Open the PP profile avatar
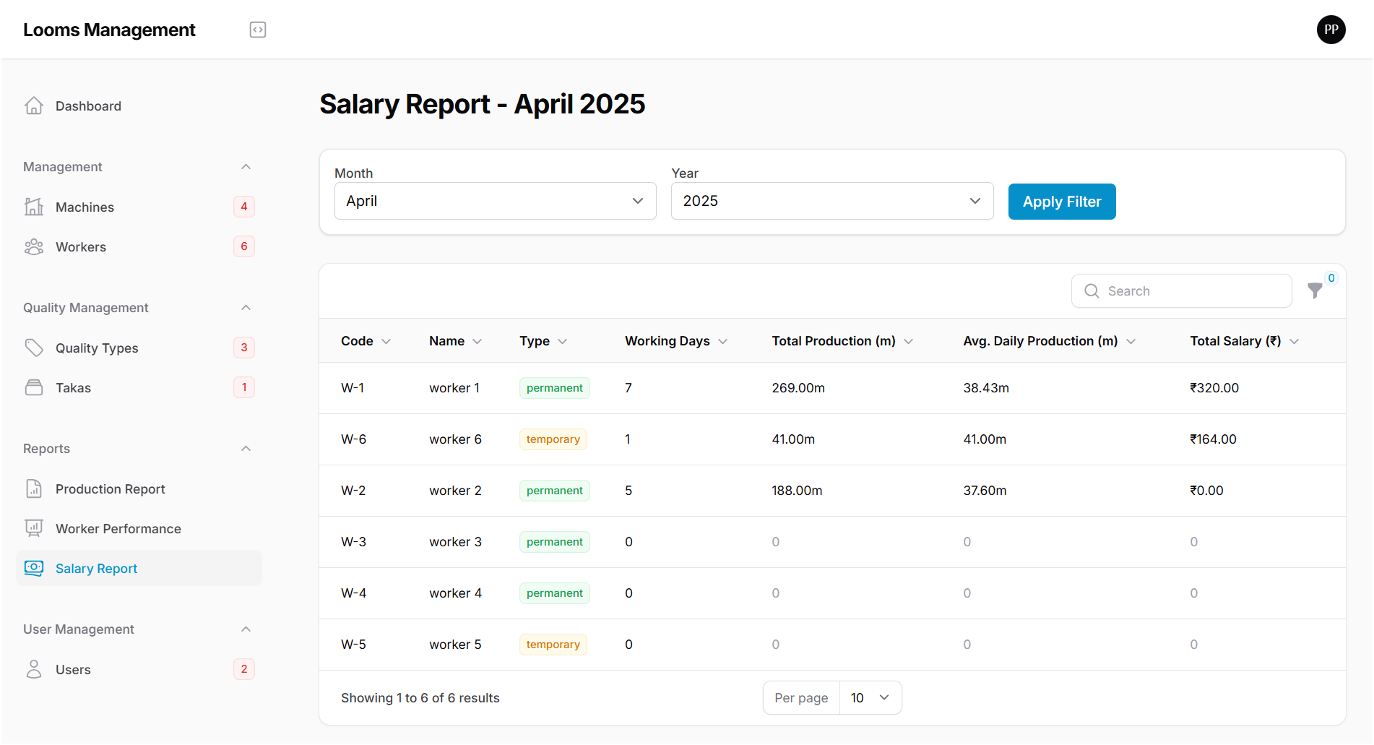The width and height of the screenshot is (1374, 745). pyautogui.click(x=1331, y=30)
